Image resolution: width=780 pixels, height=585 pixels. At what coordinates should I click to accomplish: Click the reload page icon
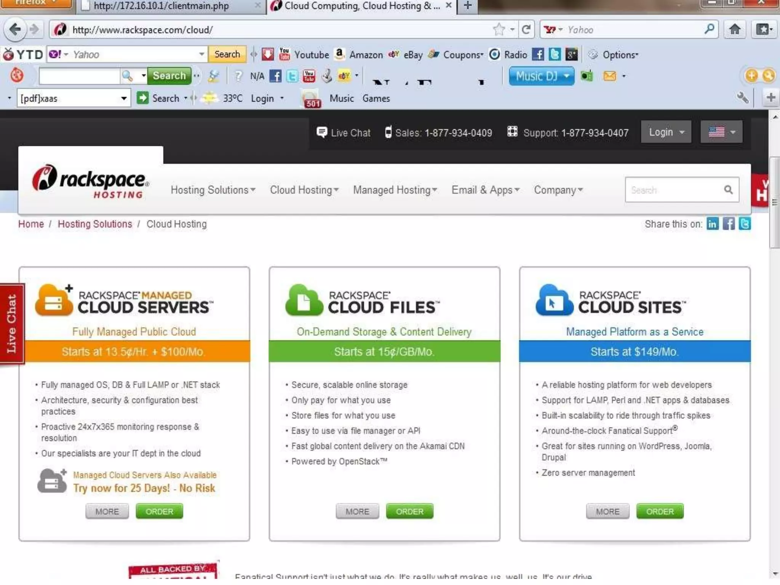pos(526,29)
